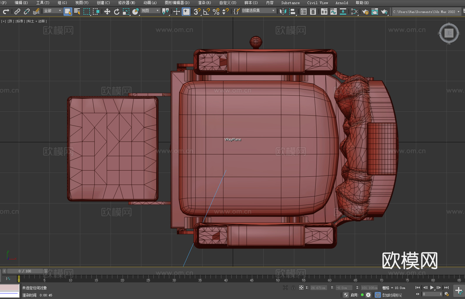Click Edit Named Selection Sets icon
Screen dimensions: 465x299
tap(237, 11)
